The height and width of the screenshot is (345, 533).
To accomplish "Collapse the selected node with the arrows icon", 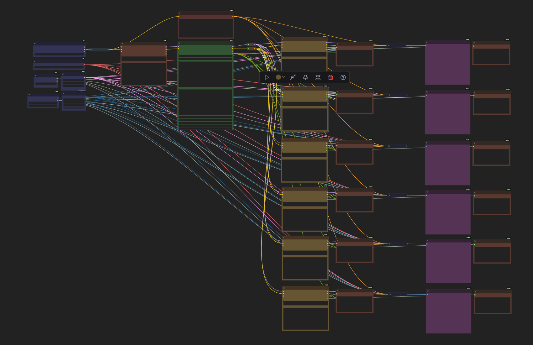I will pos(318,77).
